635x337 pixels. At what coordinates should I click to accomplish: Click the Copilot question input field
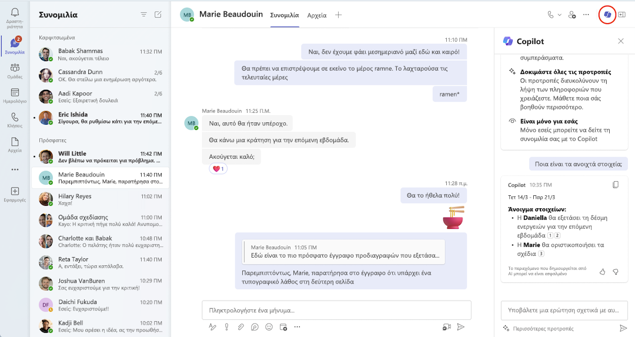point(564,311)
